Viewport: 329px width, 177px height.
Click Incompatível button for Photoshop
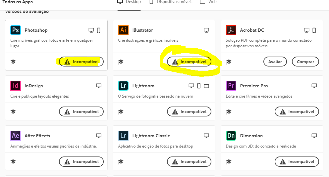click(81, 62)
